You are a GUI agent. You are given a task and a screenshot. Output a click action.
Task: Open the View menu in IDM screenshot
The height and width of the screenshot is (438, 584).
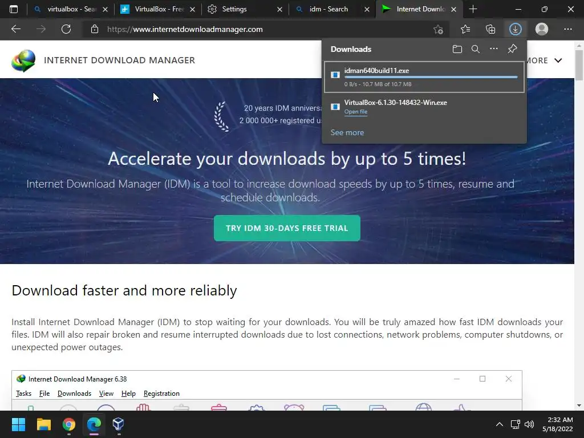[x=106, y=394]
